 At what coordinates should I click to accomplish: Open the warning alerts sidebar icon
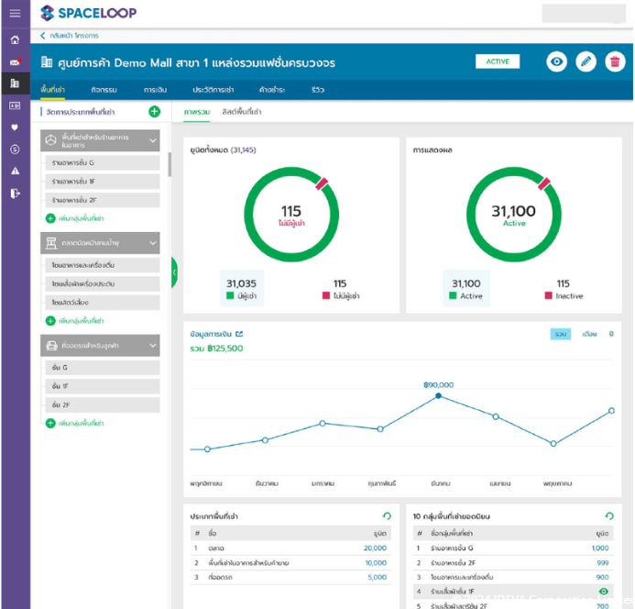pos(15,171)
